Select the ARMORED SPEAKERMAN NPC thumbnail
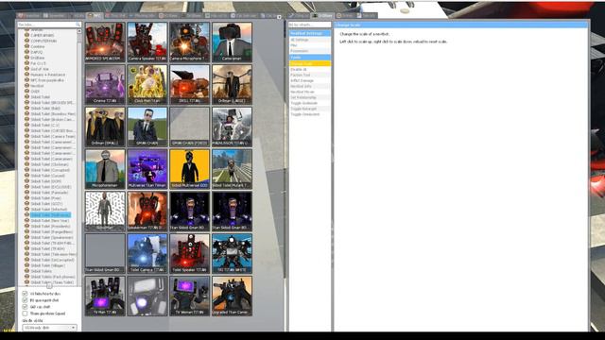Image resolution: width=605 pixels, height=340 pixels. coord(105,42)
